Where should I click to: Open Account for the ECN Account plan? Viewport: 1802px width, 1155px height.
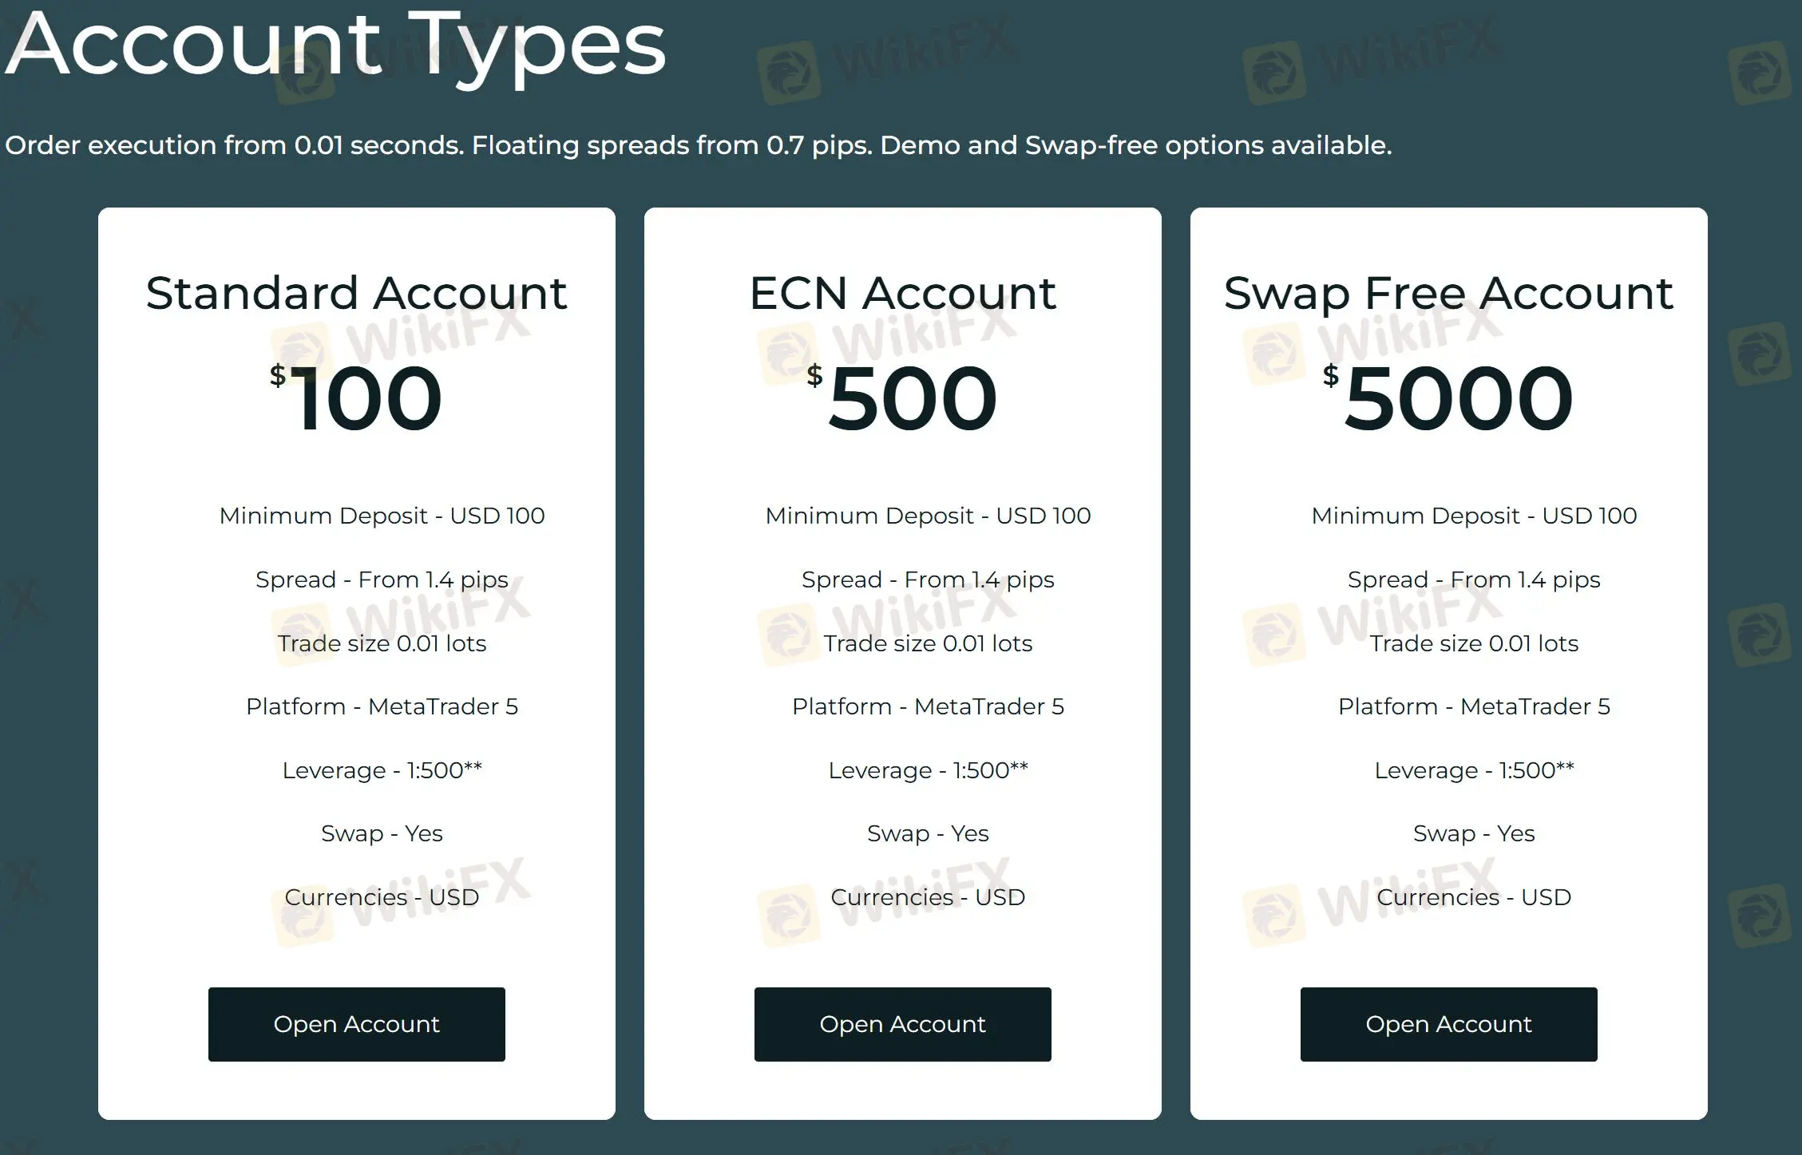pos(902,1024)
